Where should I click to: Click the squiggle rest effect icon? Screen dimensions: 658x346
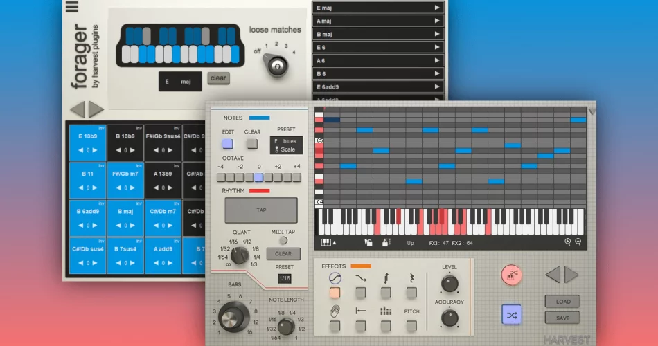(411, 278)
